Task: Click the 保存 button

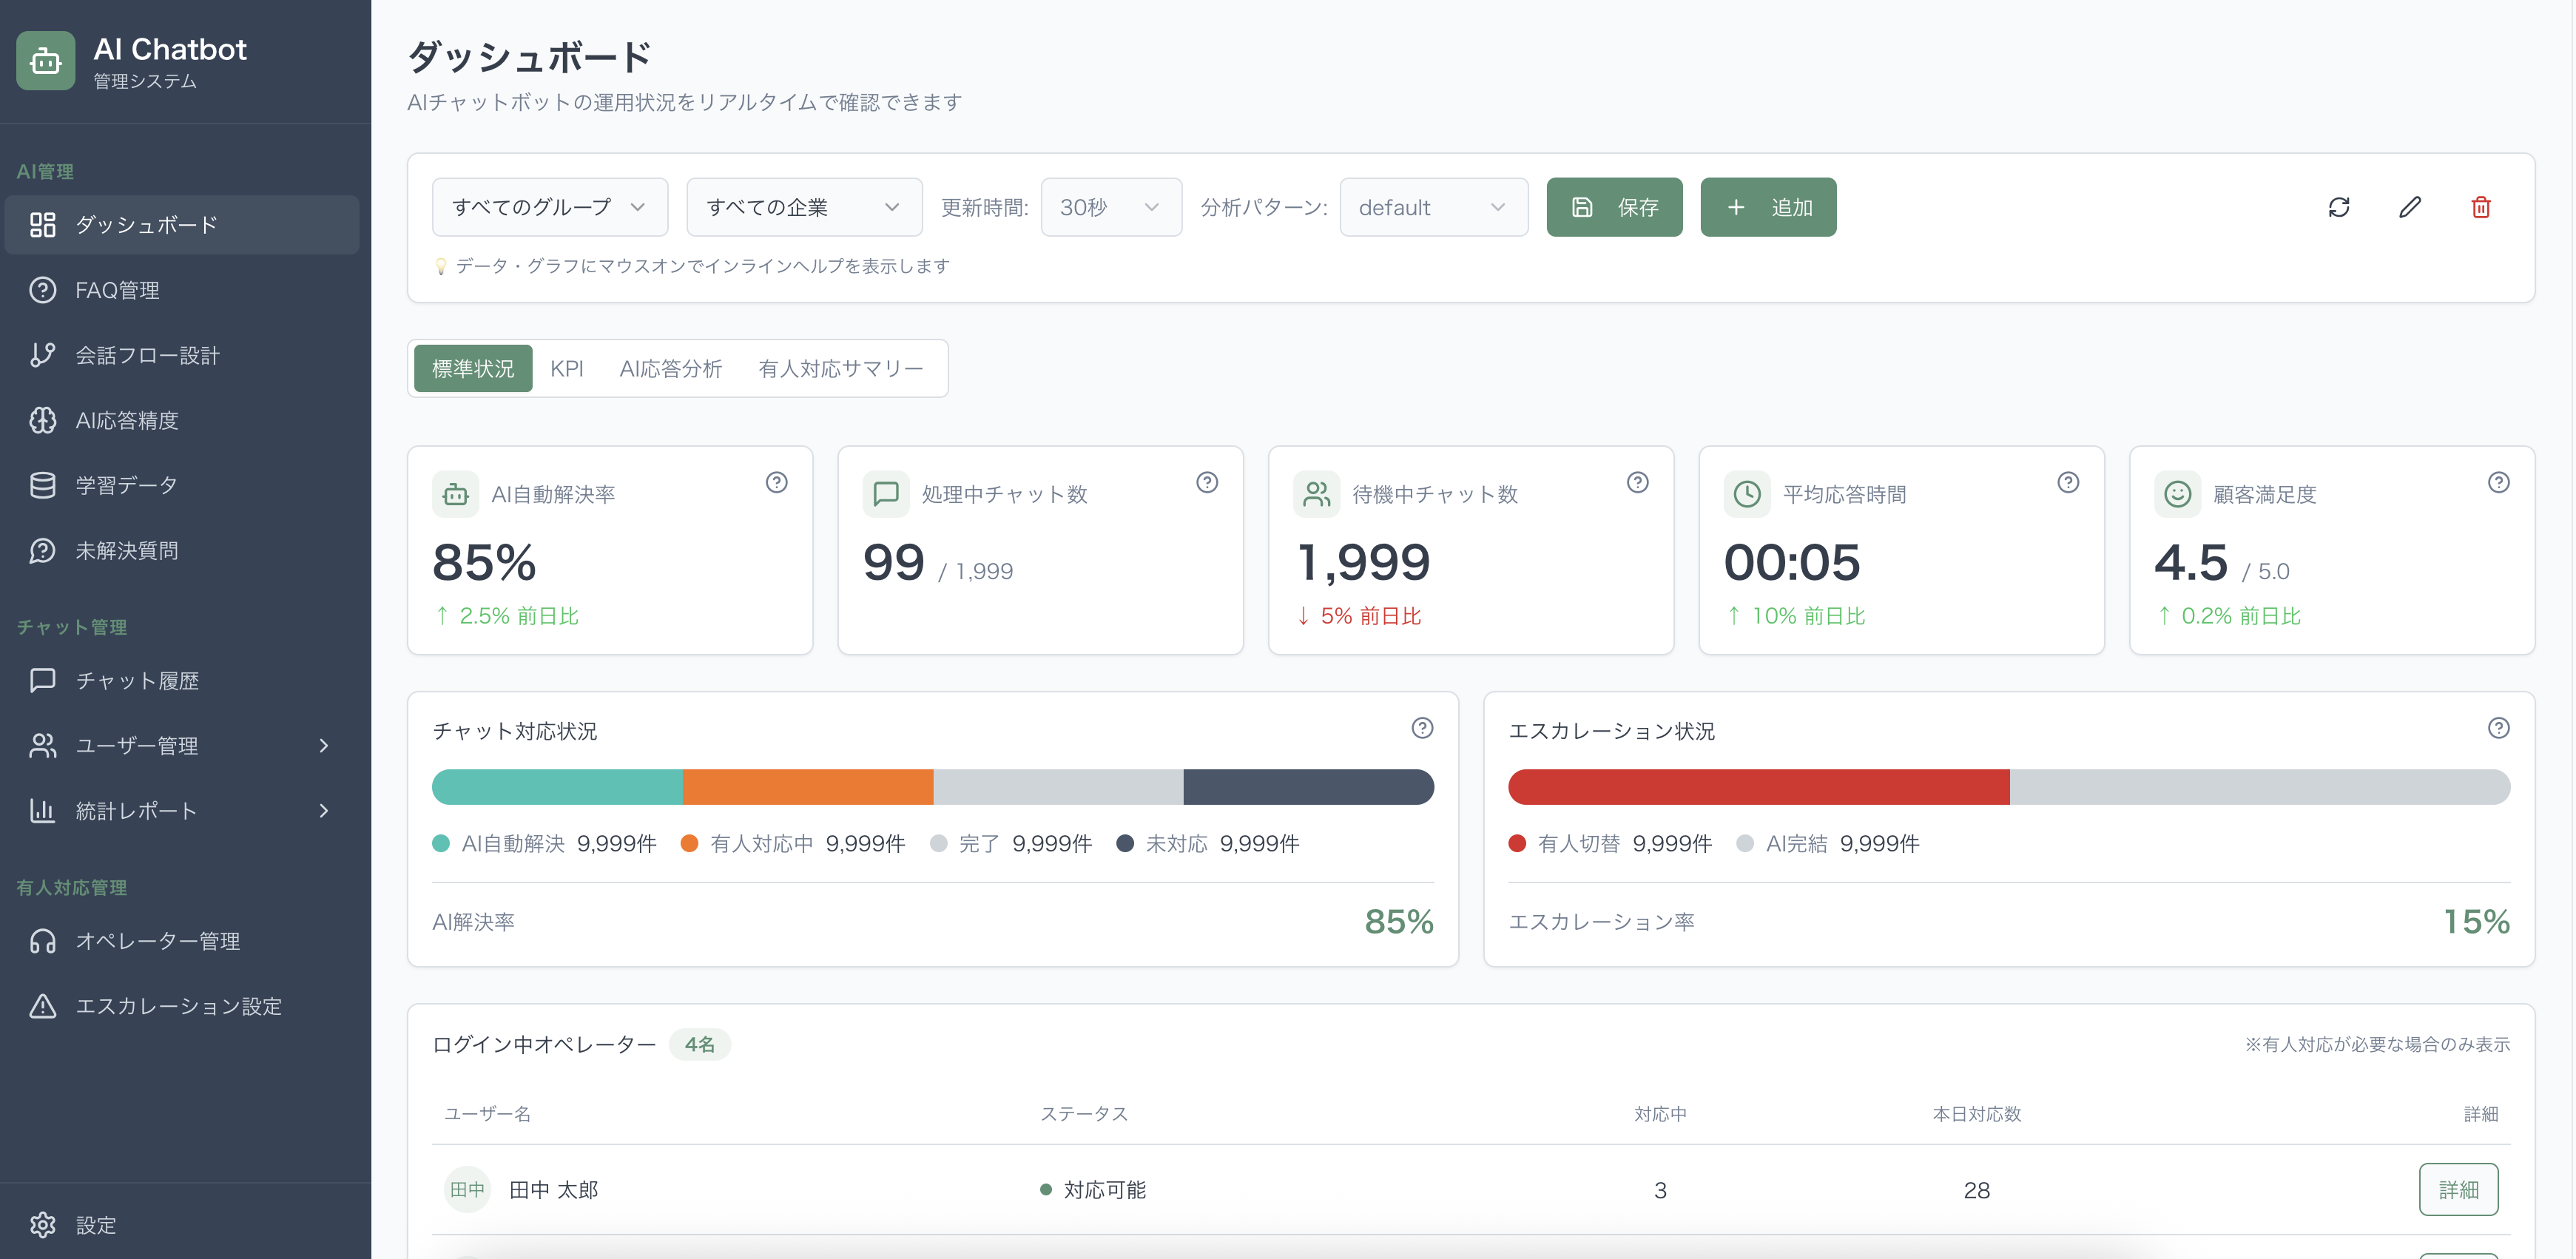Action: click(x=1614, y=207)
